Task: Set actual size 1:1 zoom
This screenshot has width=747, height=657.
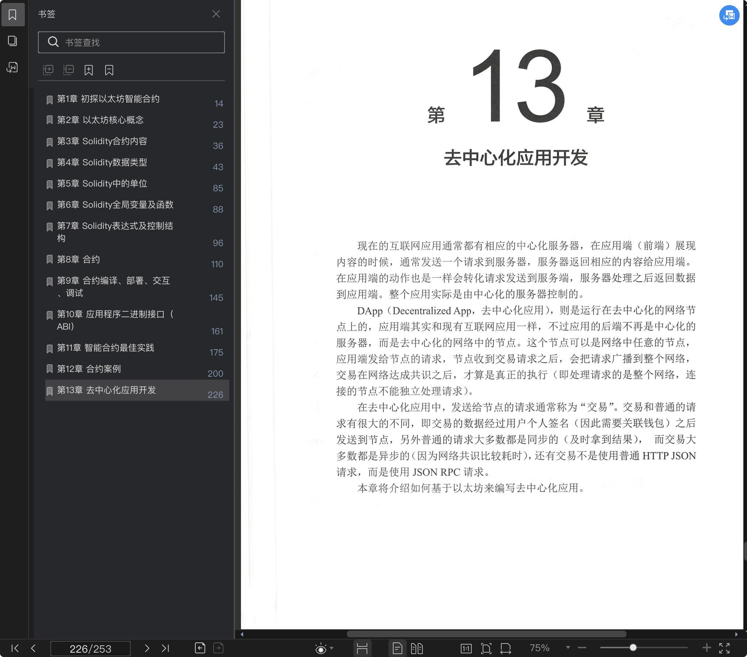Action: 466,648
